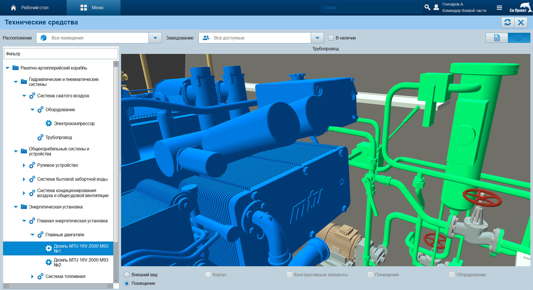Image resolution: width=533 pixels, height=290 pixels.
Task: Click the Гончаров А. user name
Action: pyautogui.click(x=453, y=4)
